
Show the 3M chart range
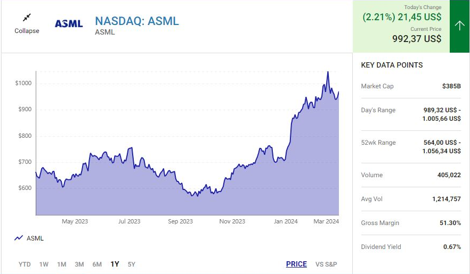pyautogui.click(x=79, y=264)
